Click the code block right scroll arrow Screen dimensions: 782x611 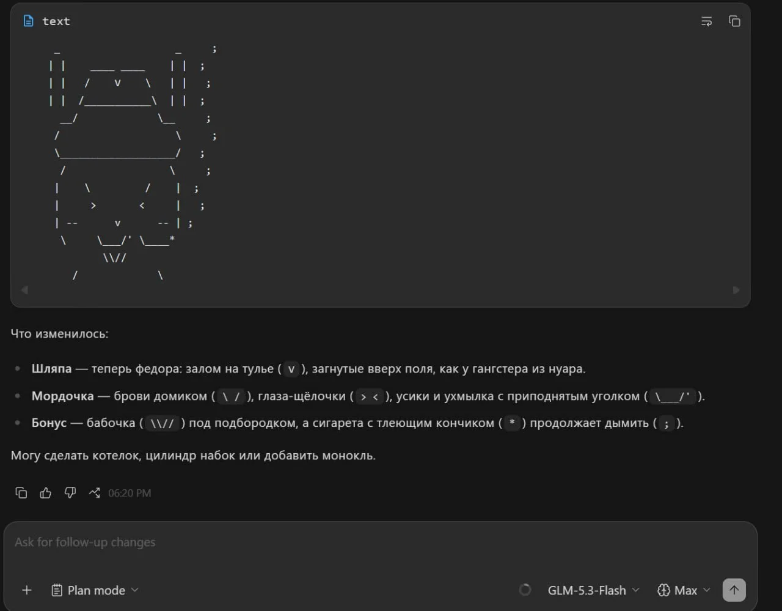pyautogui.click(x=736, y=290)
